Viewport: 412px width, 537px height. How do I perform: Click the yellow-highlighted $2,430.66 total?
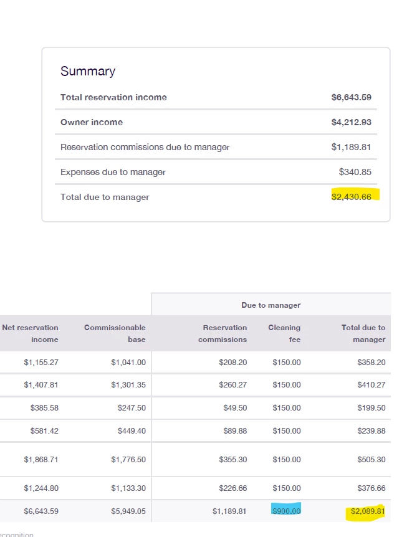[354, 197]
